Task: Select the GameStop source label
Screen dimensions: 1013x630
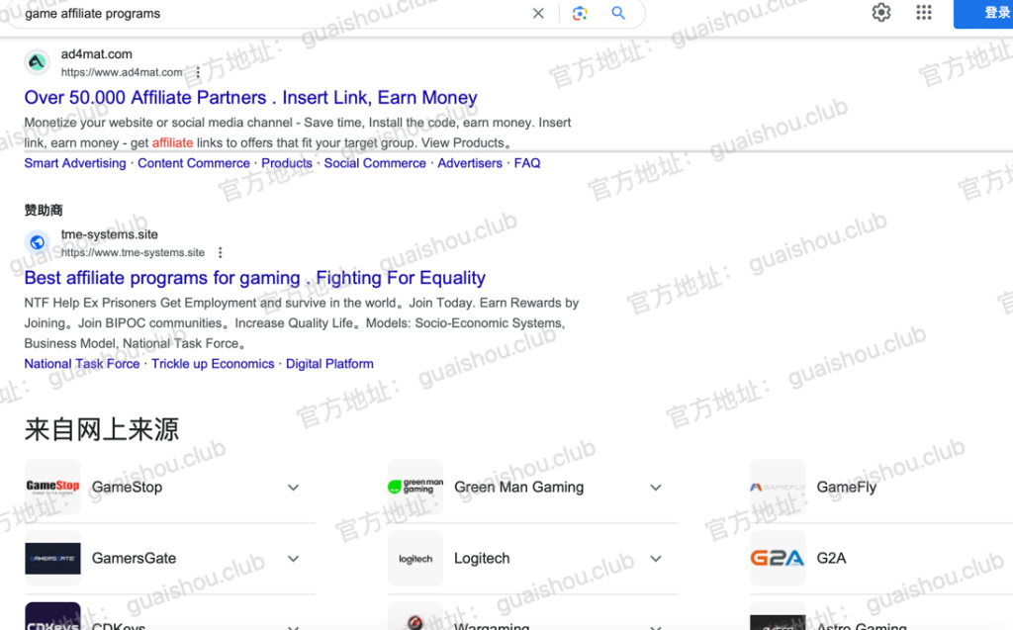Action: [x=127, y=488]
